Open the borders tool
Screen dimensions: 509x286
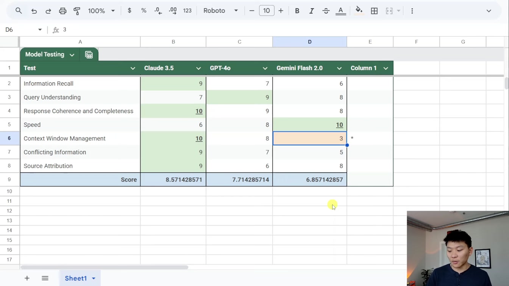pos(374,11)
